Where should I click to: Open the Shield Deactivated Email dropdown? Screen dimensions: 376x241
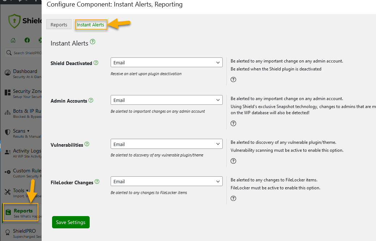click(x=166, y=63)
